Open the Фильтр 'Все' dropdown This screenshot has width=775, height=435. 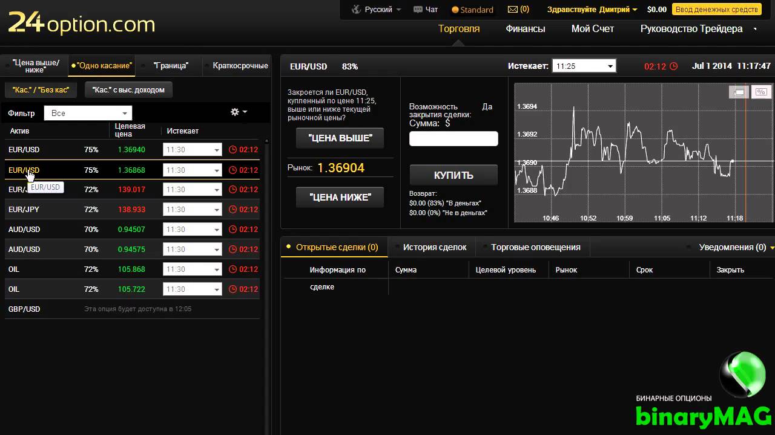tap(88, 113)
